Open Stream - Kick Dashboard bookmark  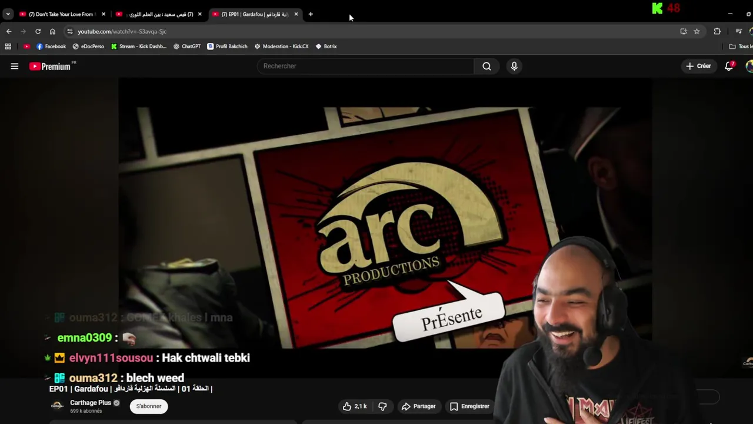click(x=138, y=47)
